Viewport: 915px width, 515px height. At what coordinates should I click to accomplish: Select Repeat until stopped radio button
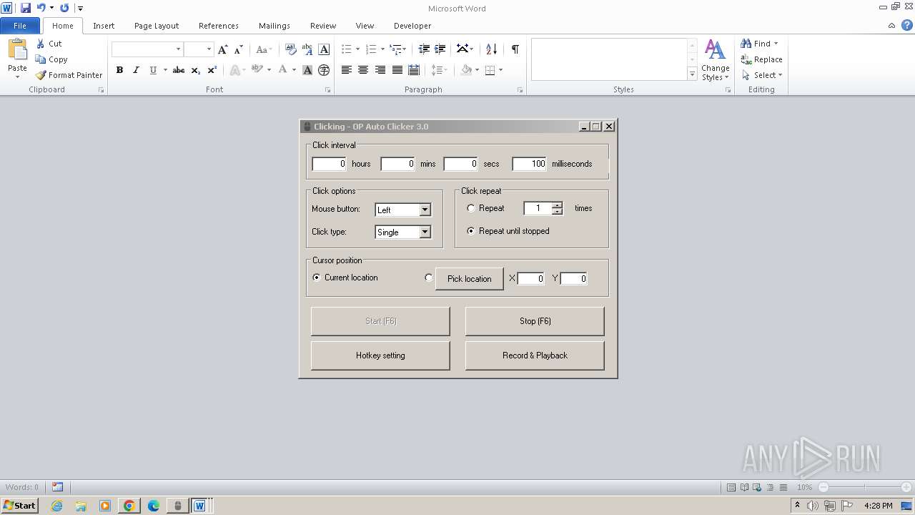click(470, 231)
